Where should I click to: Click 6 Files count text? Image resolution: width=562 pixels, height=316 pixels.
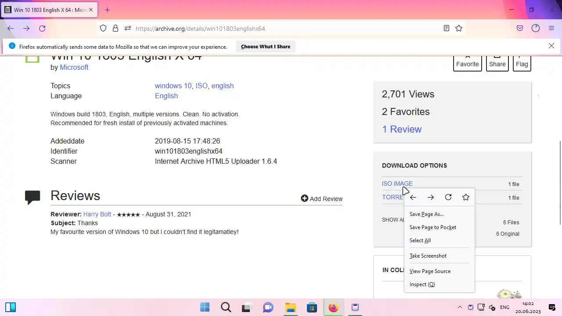(x=511, y=222)
